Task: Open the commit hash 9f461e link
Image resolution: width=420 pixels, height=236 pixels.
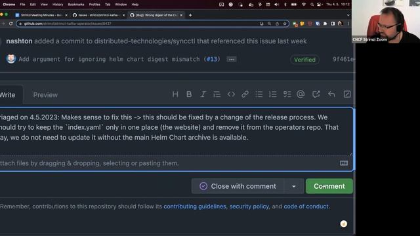Action: pyautogui.click(x=343, y=59)
